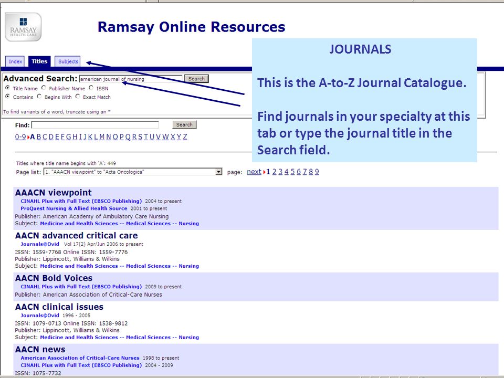Open CINAHL Plus link under AACN news
The height and width of the screenshot is (378, 504).
point(81,365)
